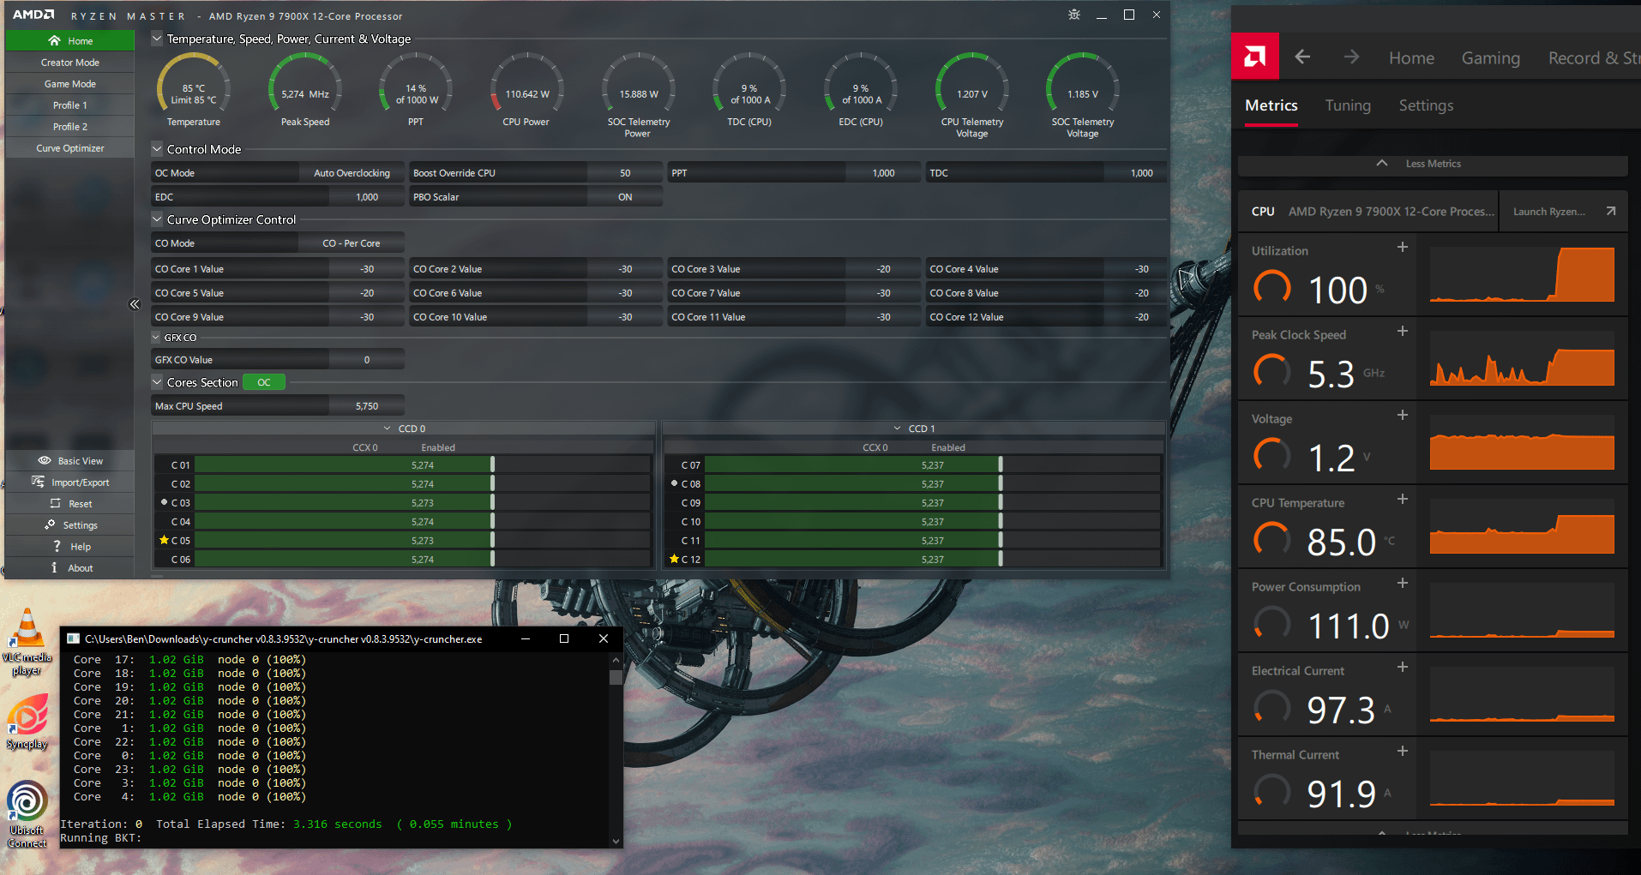Click the y-cruncher console window icon

pyautogui.click(x=73, y=638)
